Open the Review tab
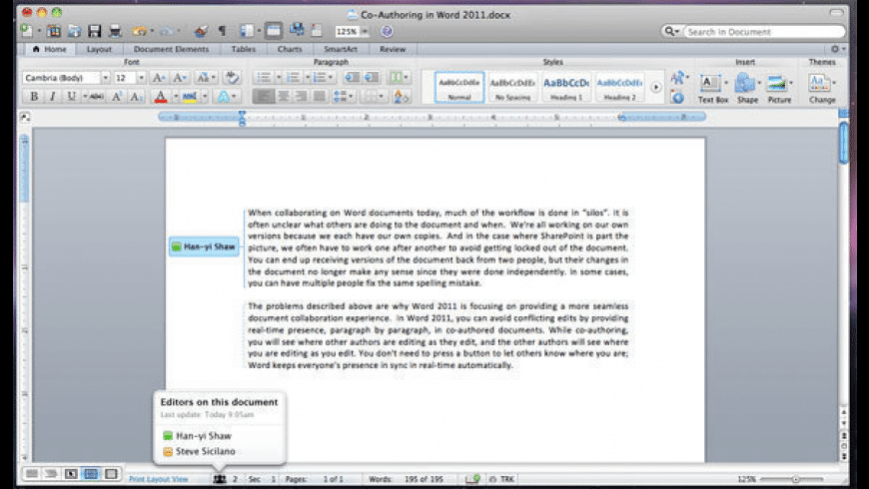This screenshot has height=489, width=869. (393, 49)
